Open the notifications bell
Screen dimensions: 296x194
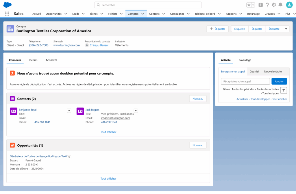[280, 5]
